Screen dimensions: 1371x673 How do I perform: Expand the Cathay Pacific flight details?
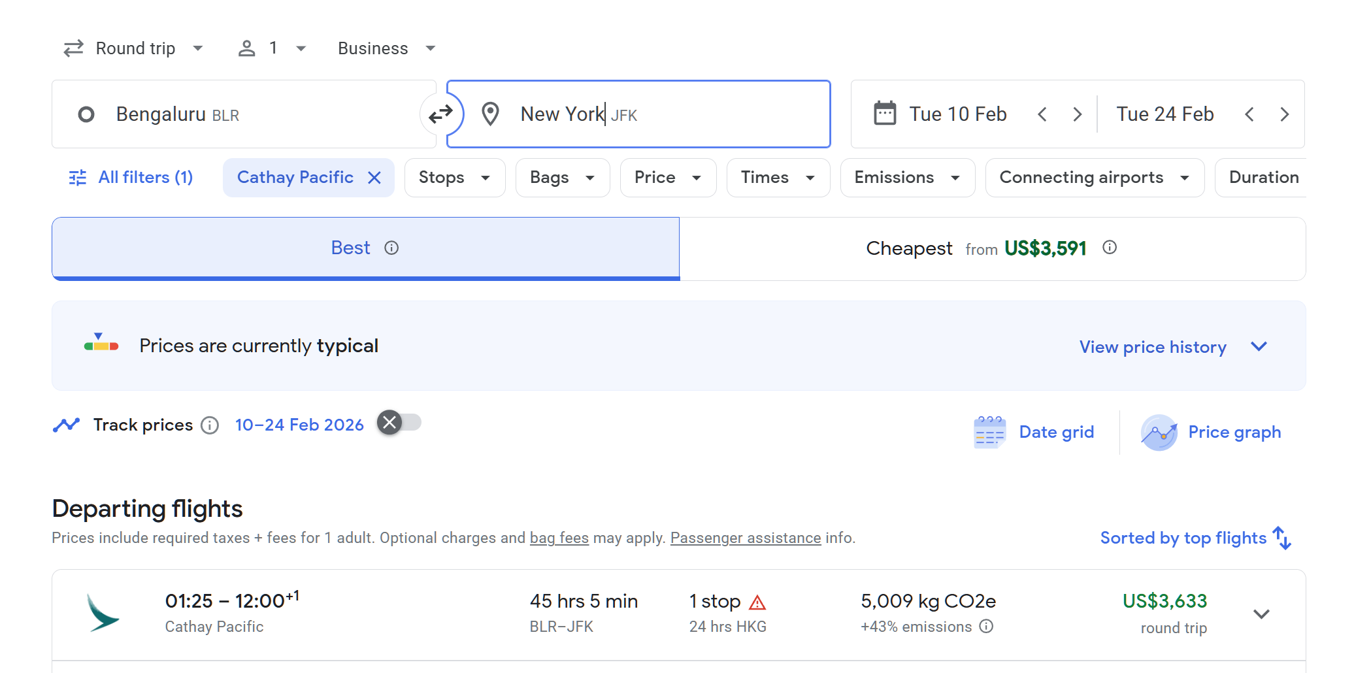click(1261, 614)
